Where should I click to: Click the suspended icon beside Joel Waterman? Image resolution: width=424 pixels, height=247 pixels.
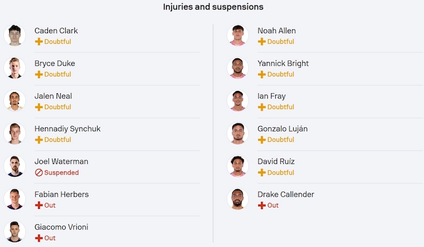point(39,173)
